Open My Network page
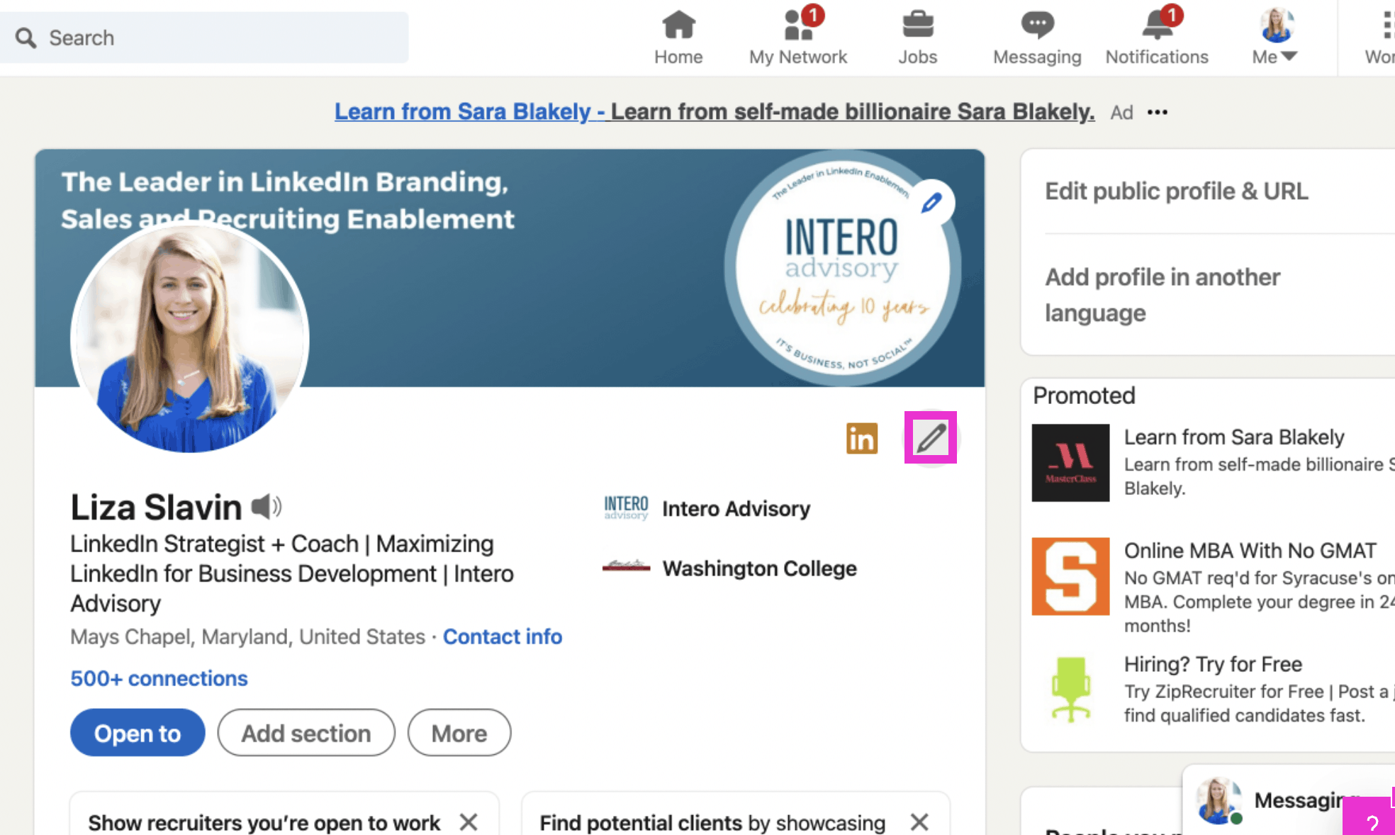Image resolution: width=1395 pixels, height=835 pixels. point(797,37)
